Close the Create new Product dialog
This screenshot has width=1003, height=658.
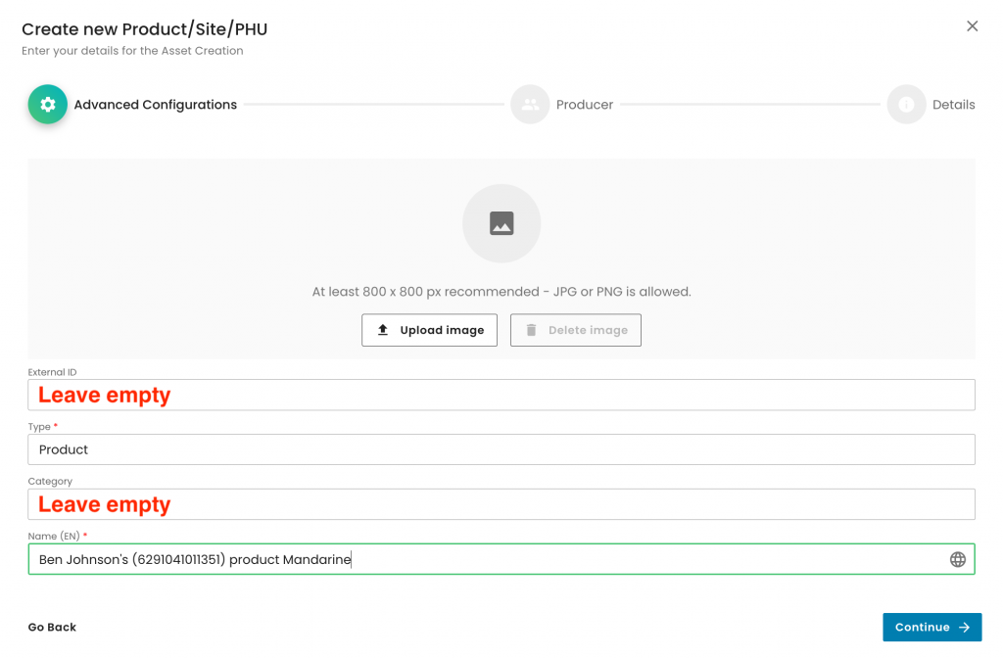click(x=972, y=26)
